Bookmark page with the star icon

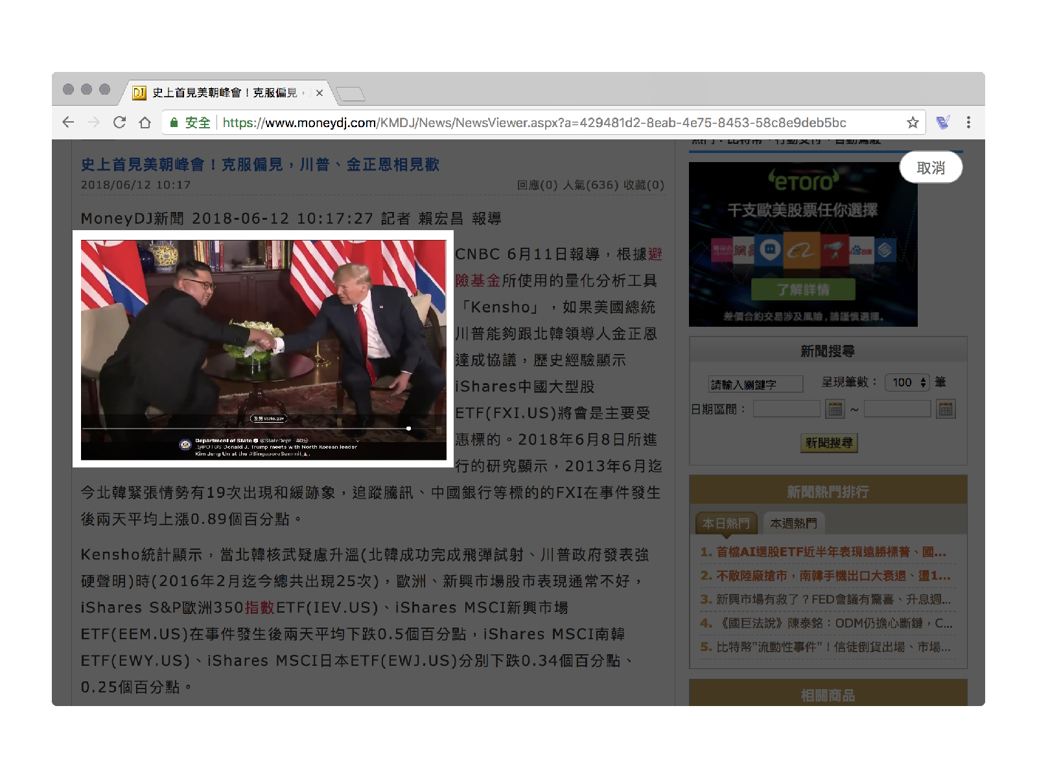point(913,123)
